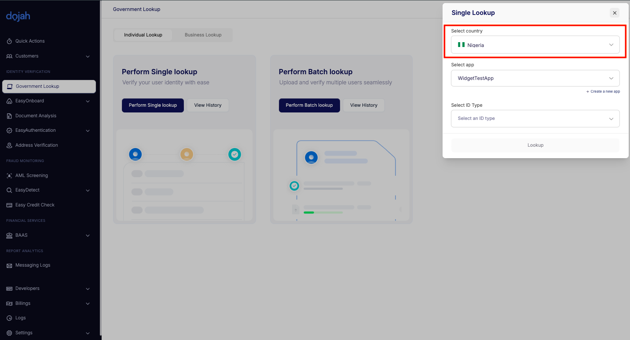Click the Lookup button in the panel
Viewport: 630px width, 340px height.
tap(535, 145)
